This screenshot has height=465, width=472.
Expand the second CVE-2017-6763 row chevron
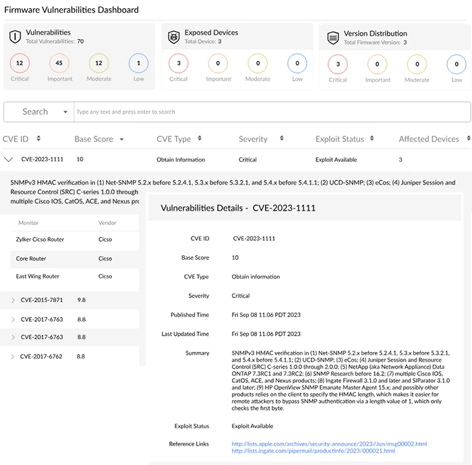click(x=13, y=337)
